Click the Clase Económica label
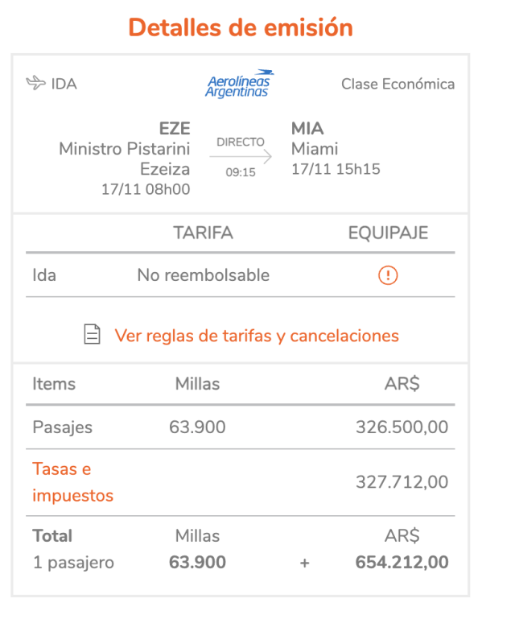515x644 pixels. click(398, 84)
